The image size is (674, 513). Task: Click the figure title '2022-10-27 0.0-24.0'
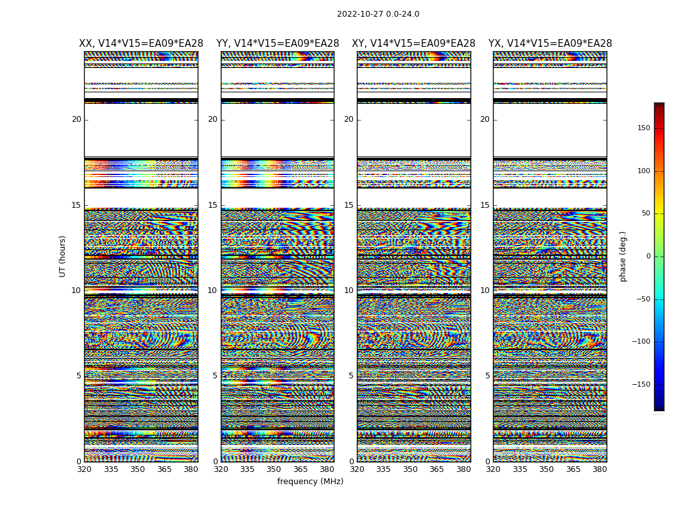(x=378, y=14)
